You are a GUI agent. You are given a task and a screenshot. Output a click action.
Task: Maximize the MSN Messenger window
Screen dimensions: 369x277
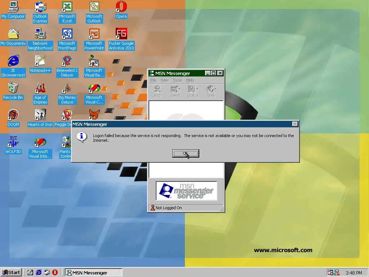213,73
